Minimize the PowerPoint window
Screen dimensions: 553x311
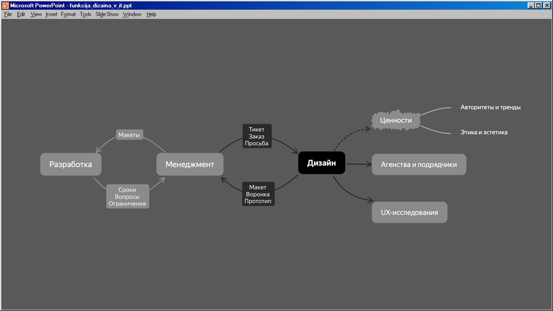531,5
